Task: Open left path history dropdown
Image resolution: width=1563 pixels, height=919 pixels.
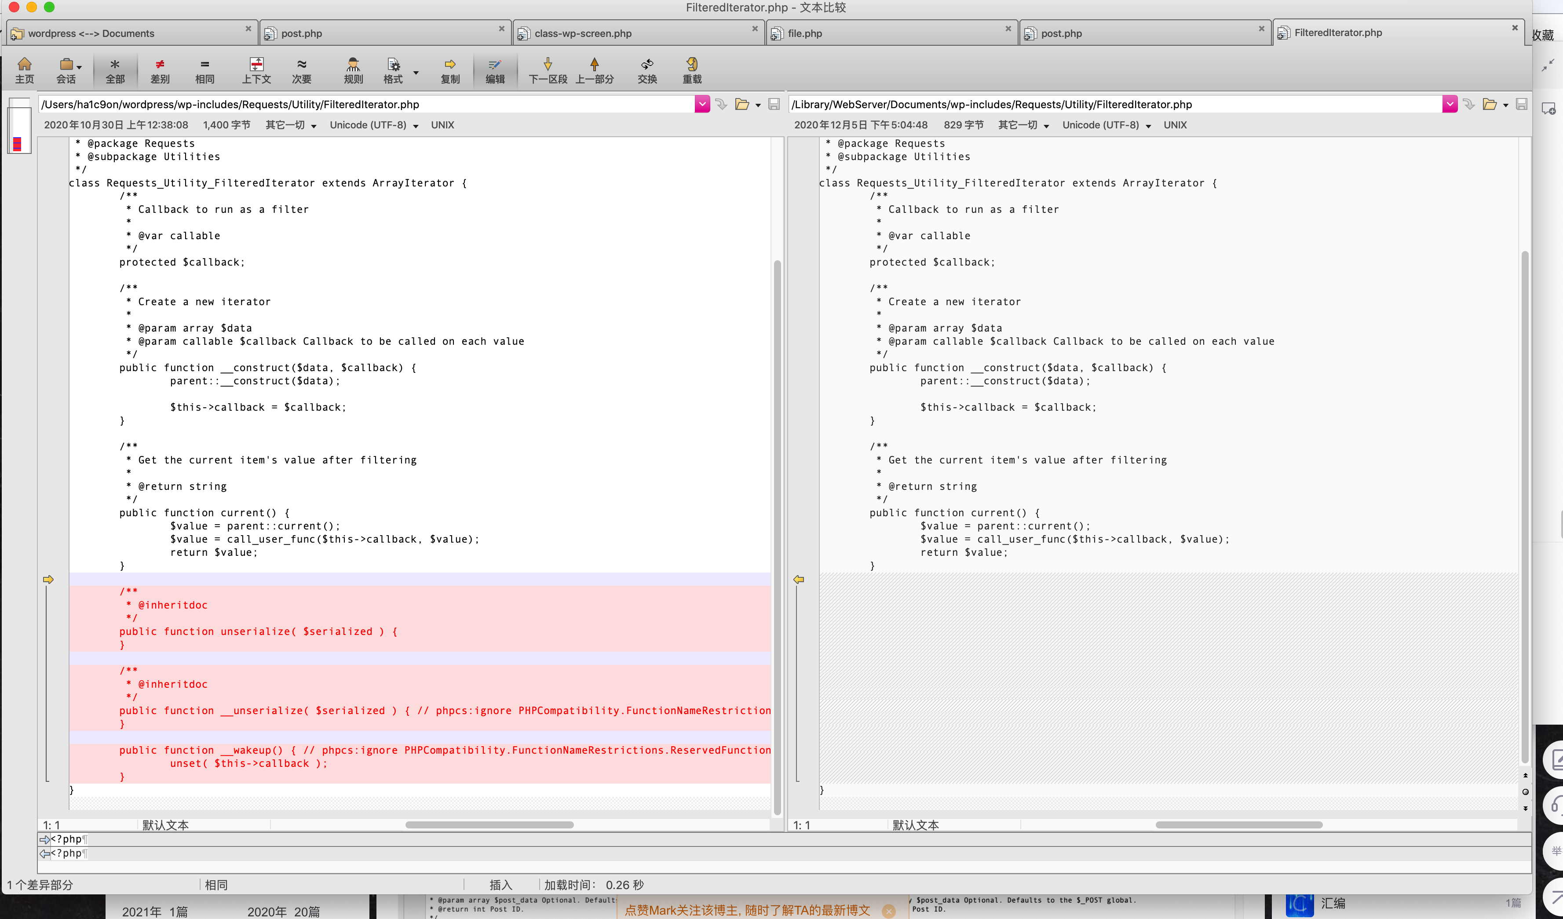Action: coord(702,104)
